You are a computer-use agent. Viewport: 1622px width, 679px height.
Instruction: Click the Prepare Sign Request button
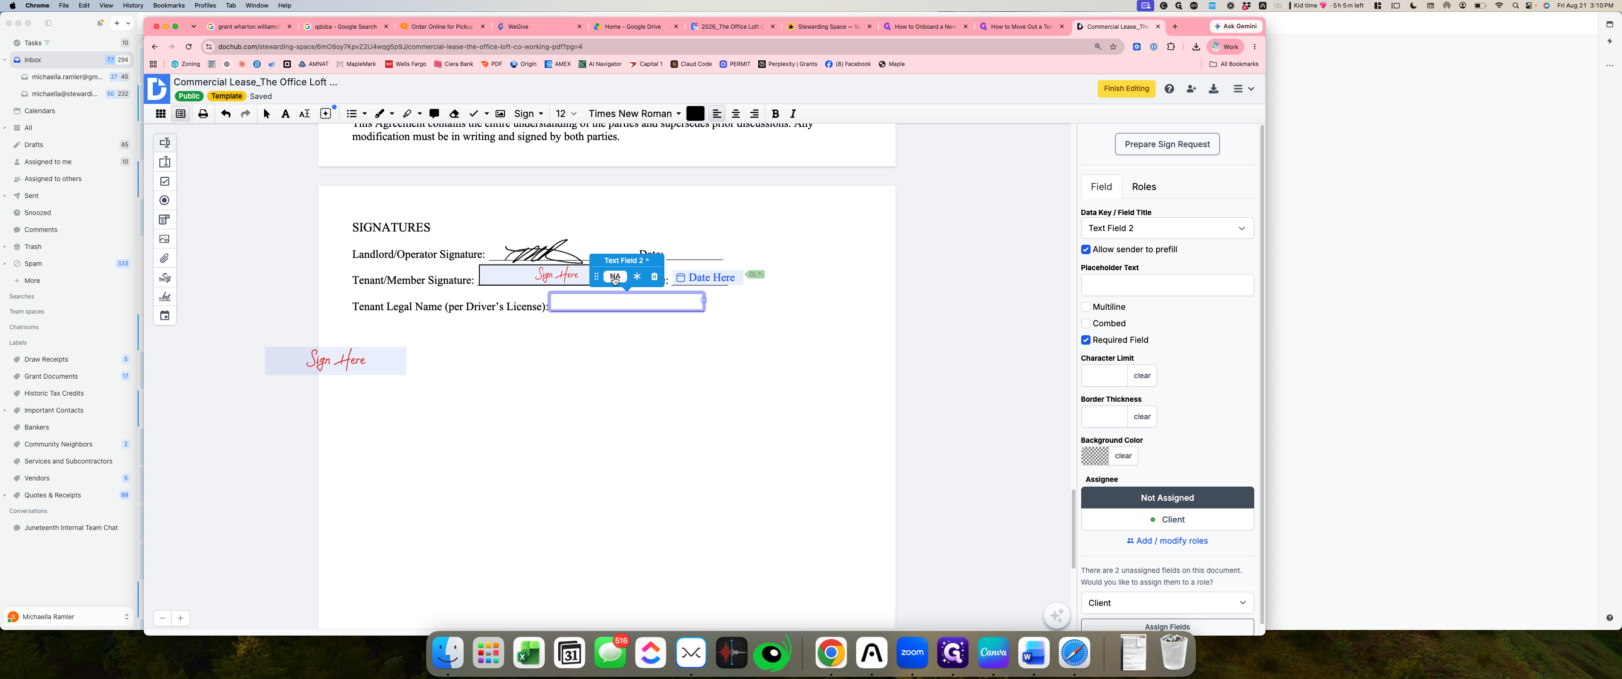[1167, 144]
